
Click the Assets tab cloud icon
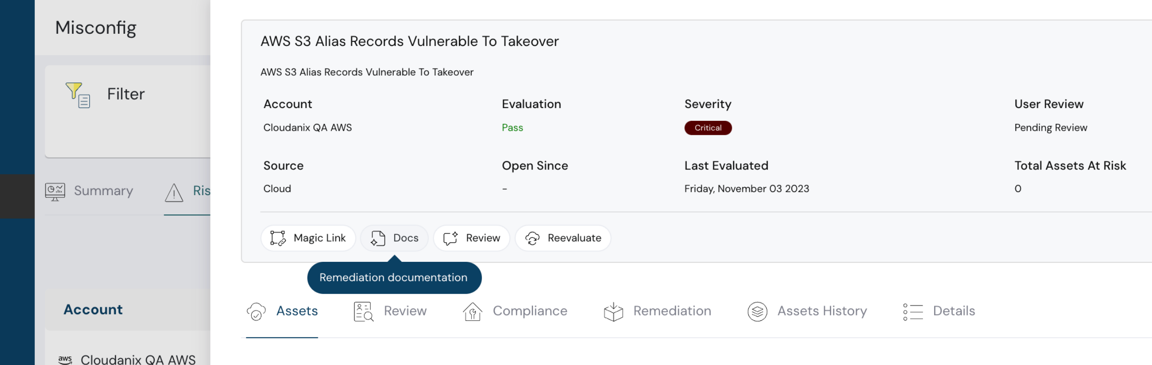pos(256,311)
